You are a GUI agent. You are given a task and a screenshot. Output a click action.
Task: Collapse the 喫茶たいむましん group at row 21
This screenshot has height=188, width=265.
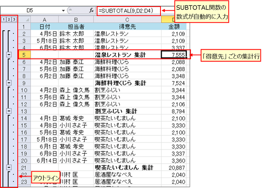click(x=9, y=167)
